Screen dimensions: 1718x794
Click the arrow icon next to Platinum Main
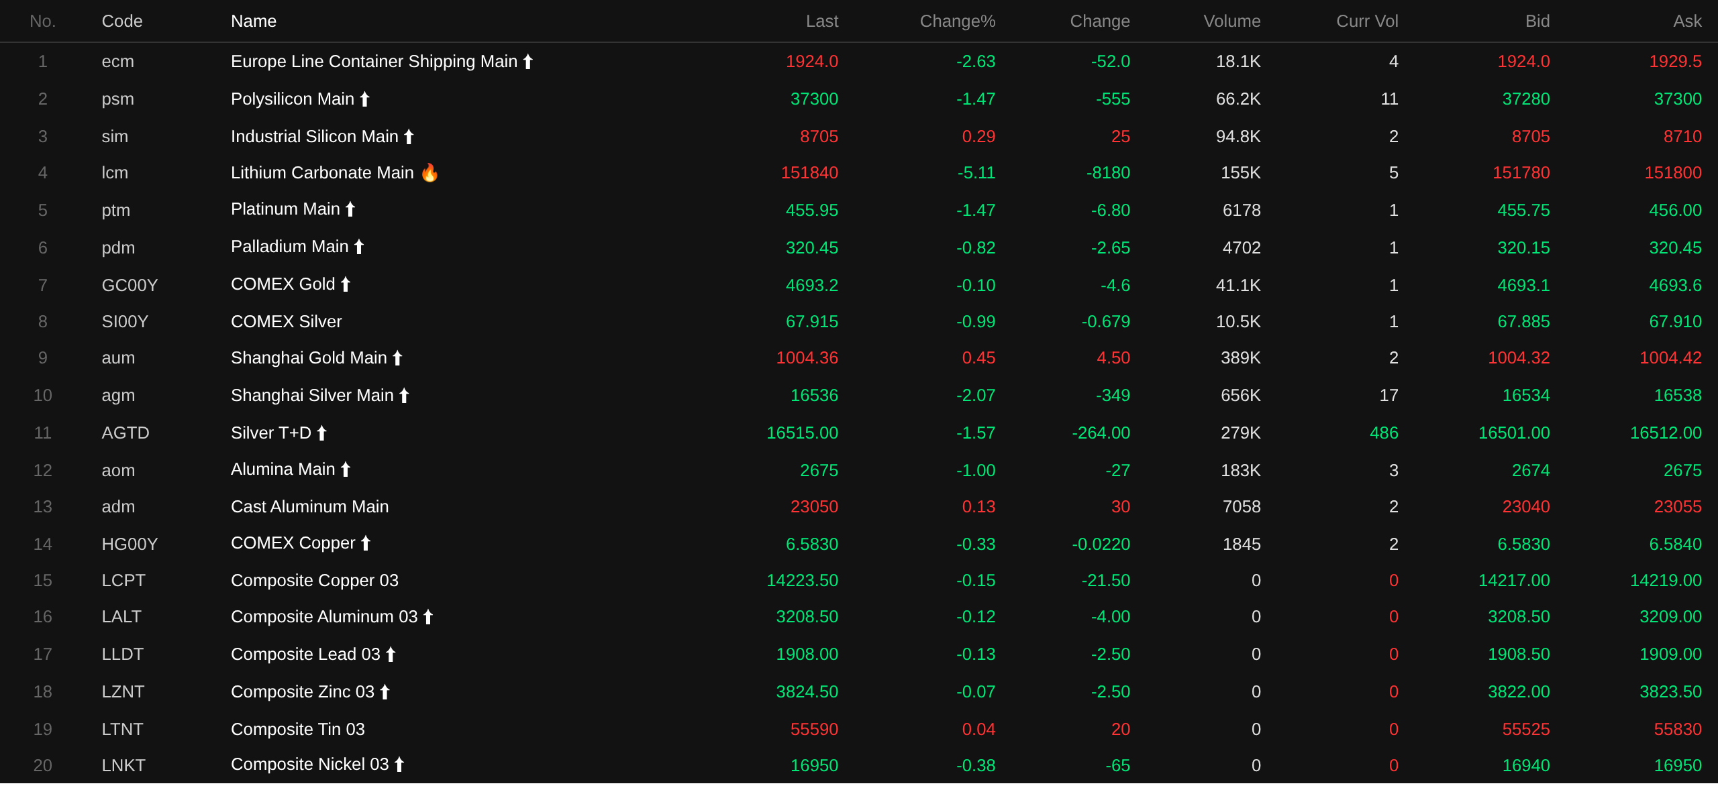(350, 209)
